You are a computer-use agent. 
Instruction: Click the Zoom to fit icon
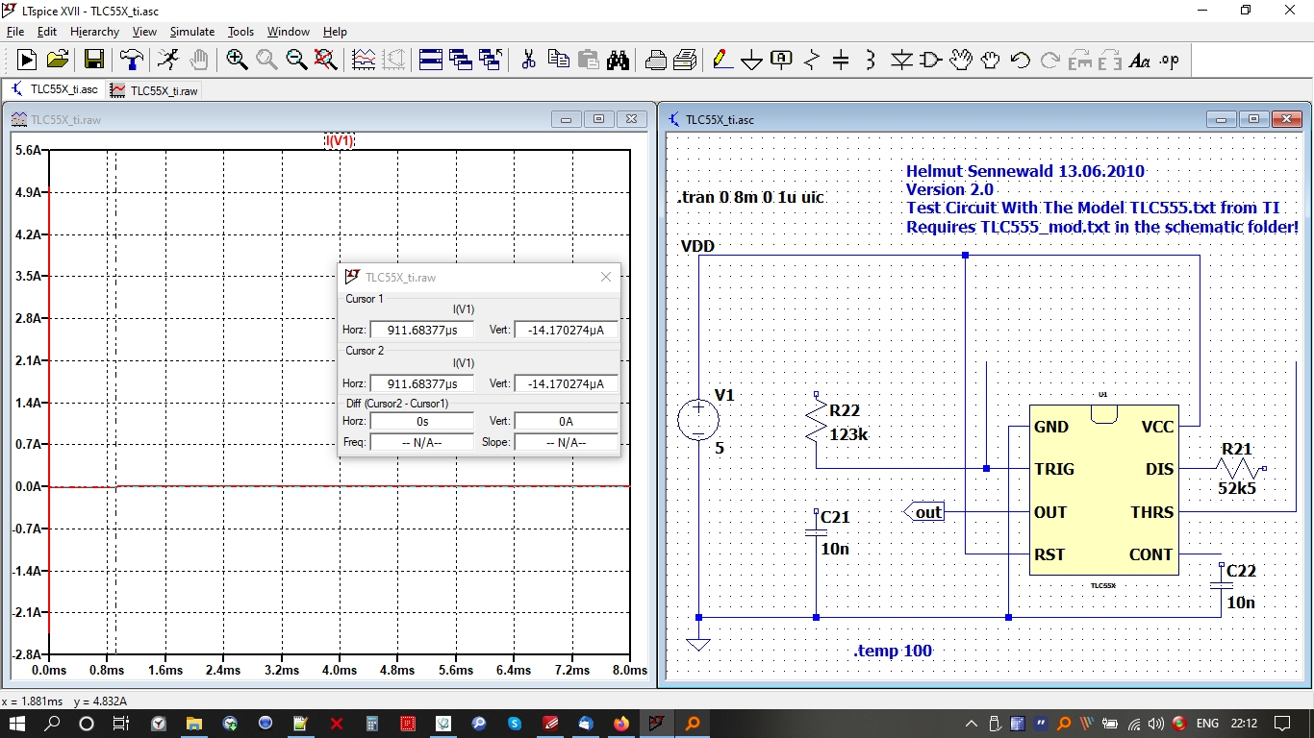[x=326, y=60]
